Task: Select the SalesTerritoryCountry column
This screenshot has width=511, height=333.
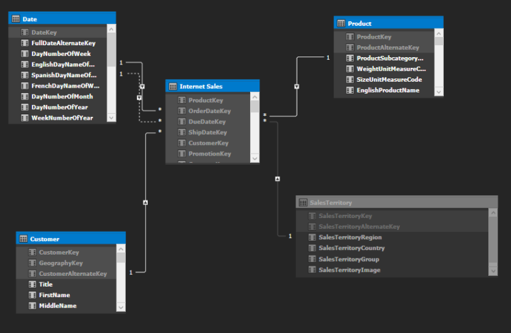Action: point(351,248)
